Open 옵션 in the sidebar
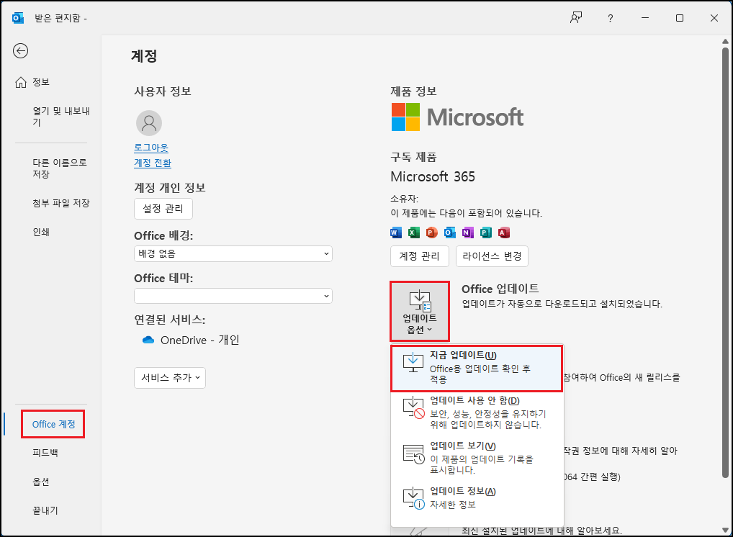This screenshot has width=733, height=537. pos(40,482)
